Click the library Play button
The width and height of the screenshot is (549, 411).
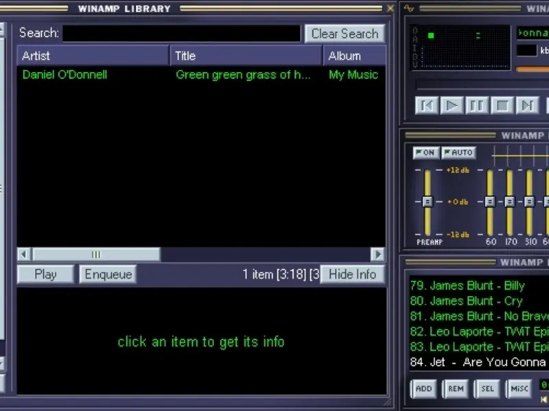click(x=45, y=275)
